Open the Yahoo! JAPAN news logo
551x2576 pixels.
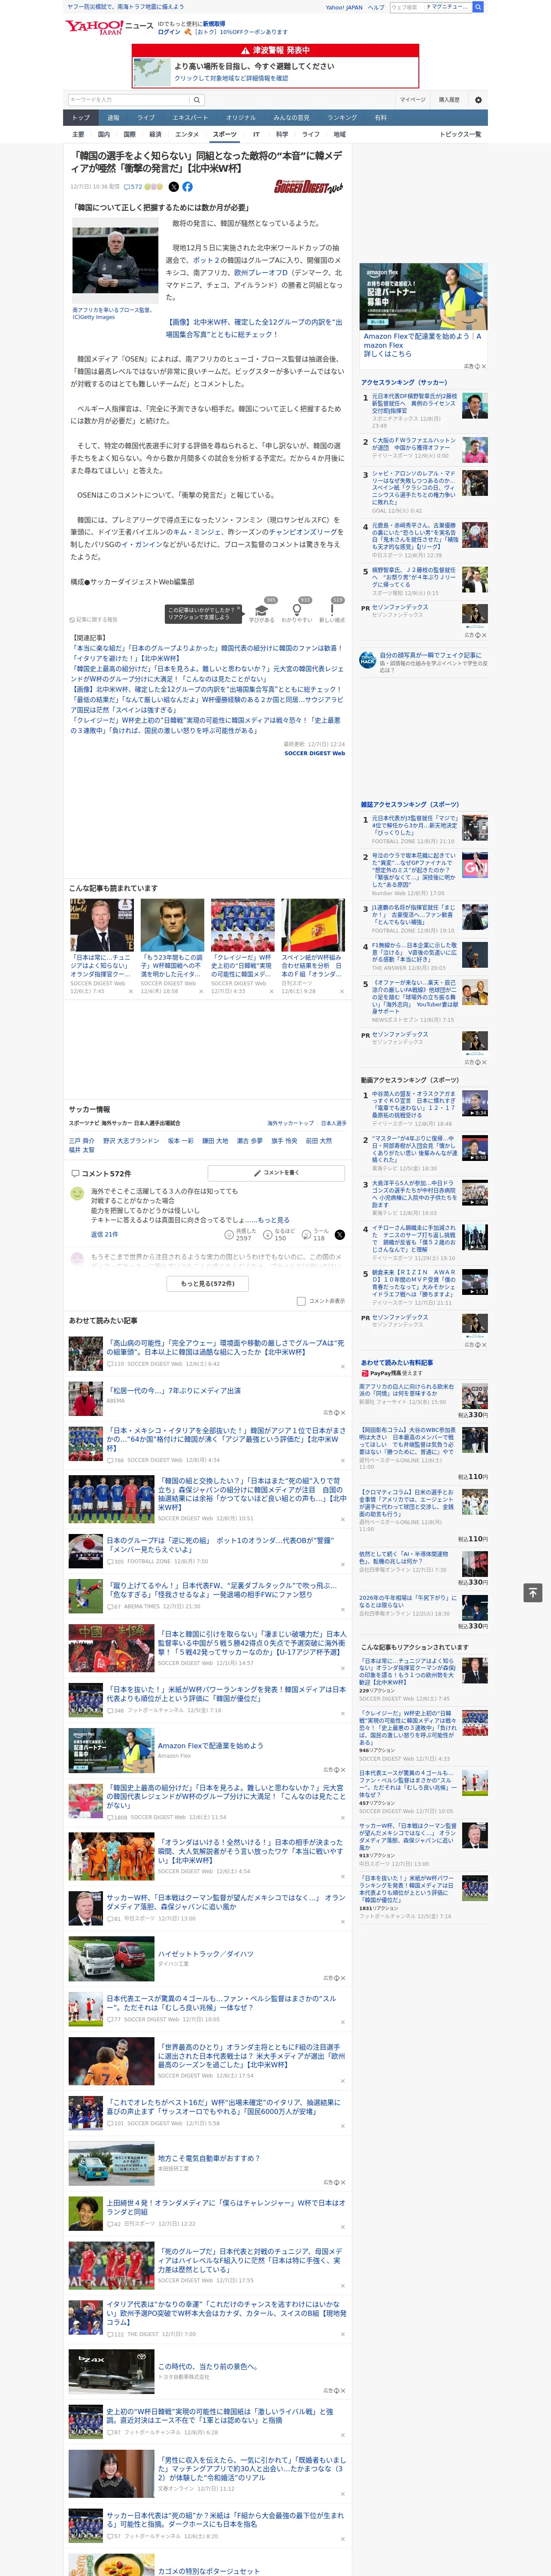tap(109, 27)
